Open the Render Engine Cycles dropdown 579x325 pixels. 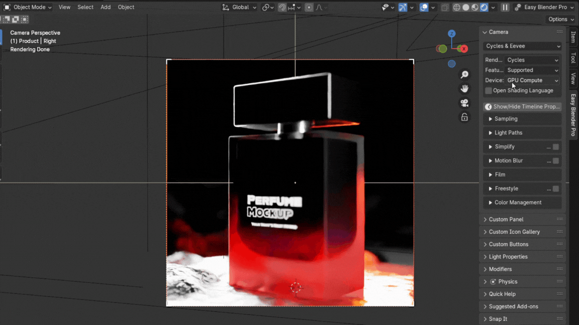pyautogui.click(x=532, y=60)
